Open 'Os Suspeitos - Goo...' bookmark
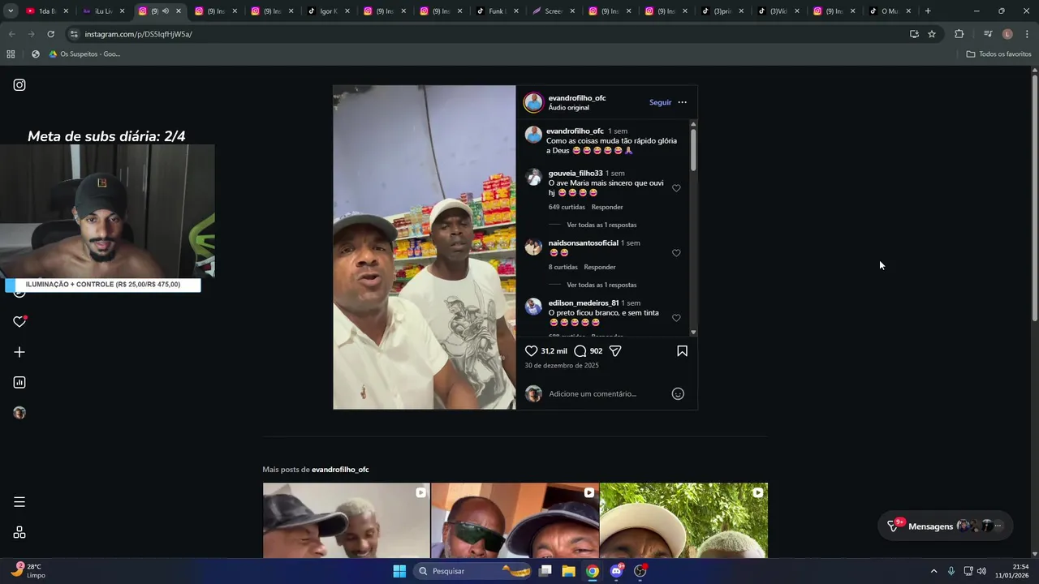The height and width of the screenshot is (584, 1039). pos(84,54)
